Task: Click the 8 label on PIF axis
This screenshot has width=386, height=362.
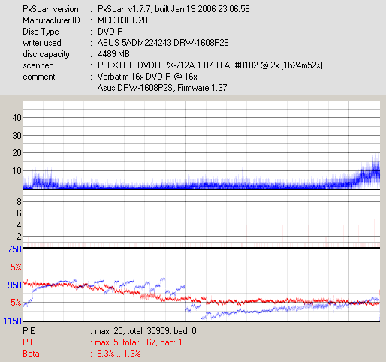Action: pyautogui.click(x=19, y=201)
